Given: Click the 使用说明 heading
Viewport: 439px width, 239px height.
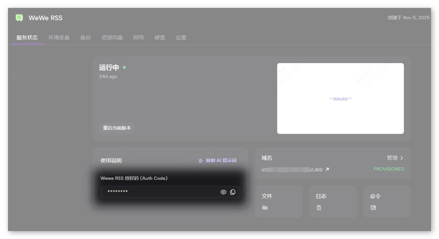Looking at the screenshot, I should coord(111,161).
